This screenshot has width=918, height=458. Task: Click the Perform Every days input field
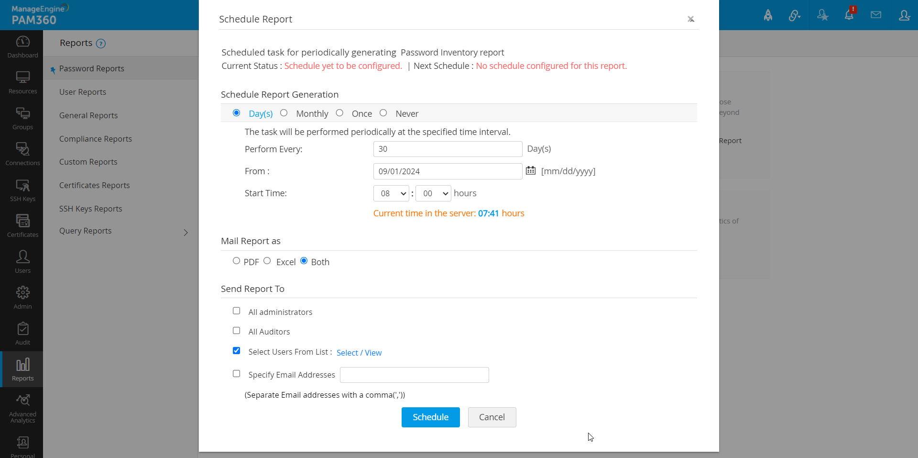448,149
